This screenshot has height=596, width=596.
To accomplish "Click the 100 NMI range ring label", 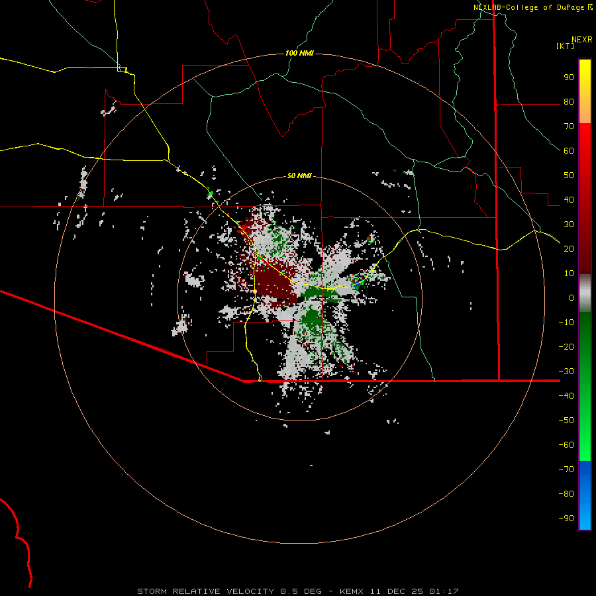I will [299, 53].
